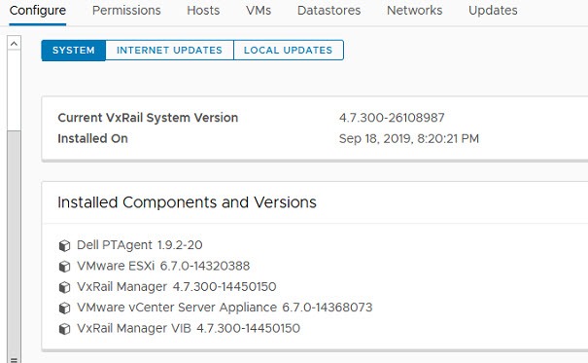Select the text 'Dell PTAgent 1.9.2-20'
The height and width of the screenshot is (363, 588).
140,245
